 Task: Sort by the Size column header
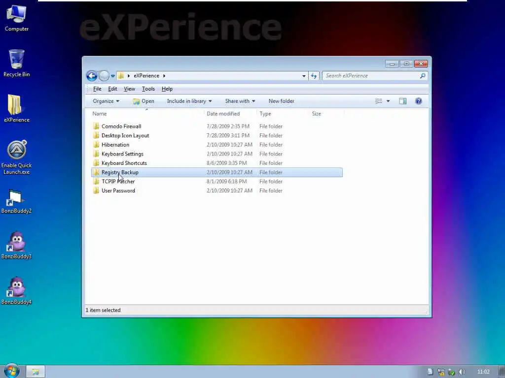click(326, 114)
